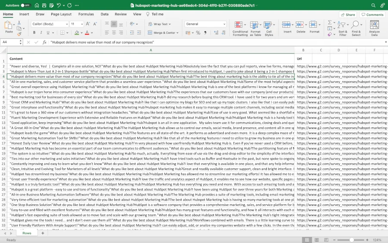388x243 pixels.
Task: Open Conditional Formatting
Action: click(x=240, y=29)
